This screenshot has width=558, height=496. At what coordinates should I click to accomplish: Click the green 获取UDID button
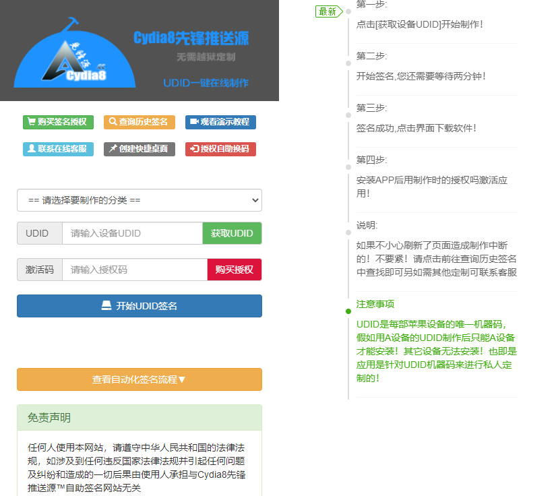tap(232, 233)
